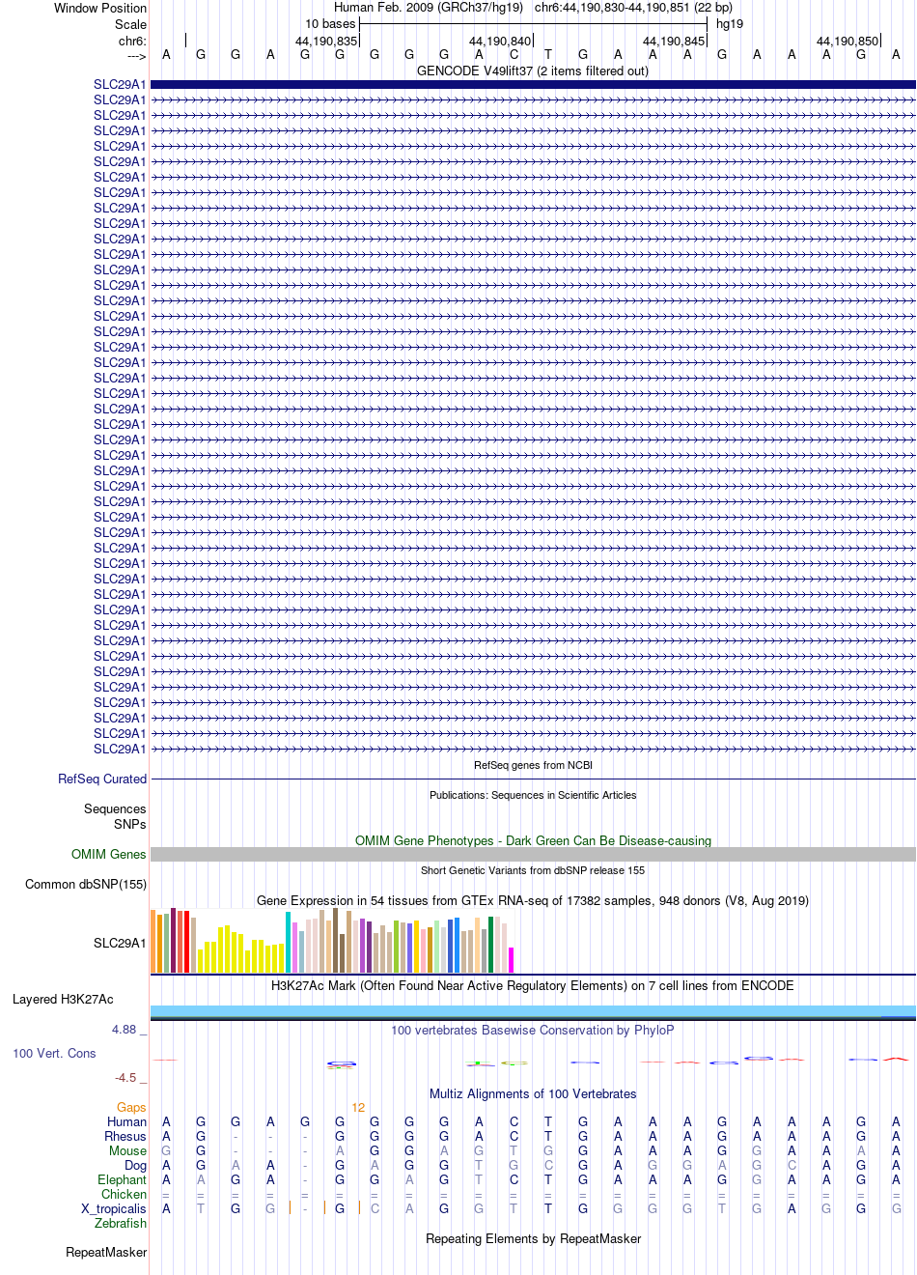Screen dimensions: 917x1275
Task: Open the RepeatMasker track label
Action: [106, 1253]
